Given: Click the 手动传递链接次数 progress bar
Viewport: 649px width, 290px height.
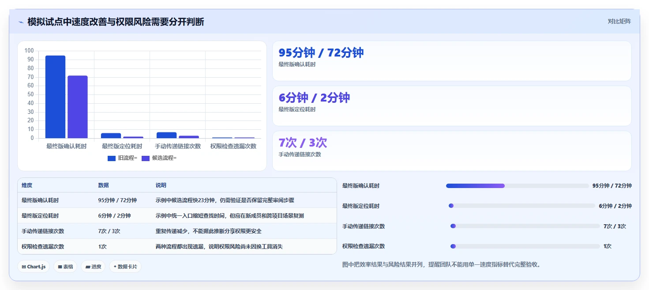Looking at the screenshot, I should click(x=525, y=226).
